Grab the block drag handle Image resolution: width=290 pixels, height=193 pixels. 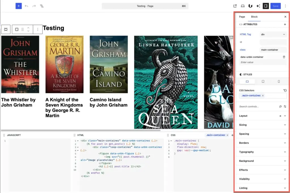(23, 29)
